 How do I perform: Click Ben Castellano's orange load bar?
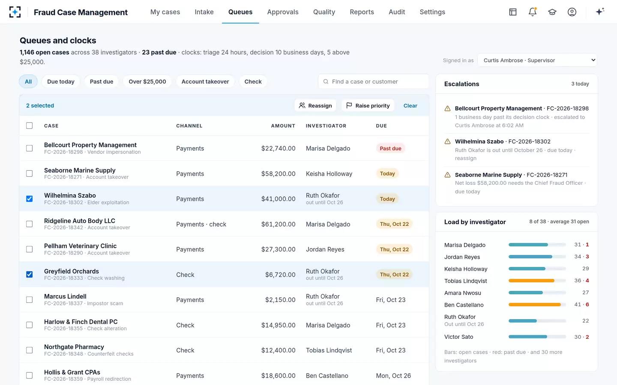pyautogui.click(x=537, y=305)
